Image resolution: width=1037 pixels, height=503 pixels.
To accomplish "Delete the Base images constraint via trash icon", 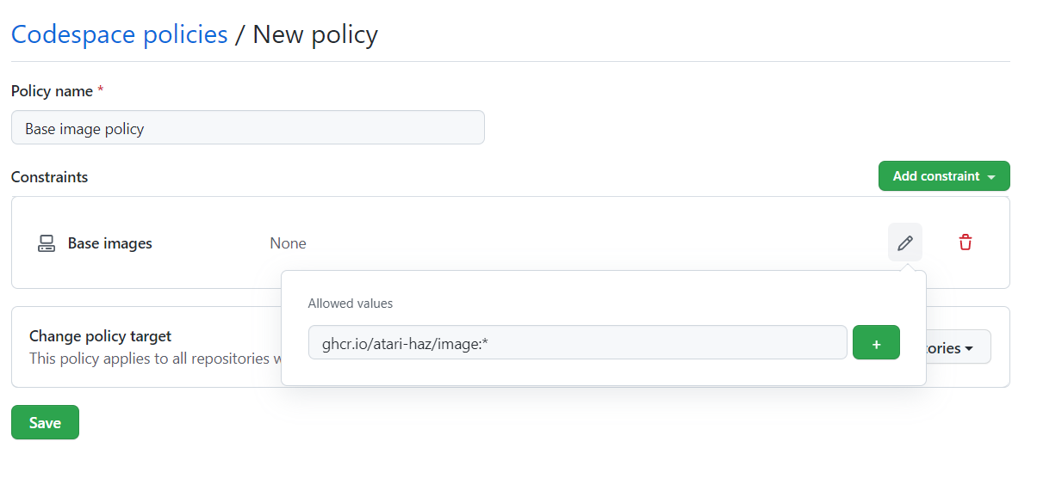I will click(966, 242).
